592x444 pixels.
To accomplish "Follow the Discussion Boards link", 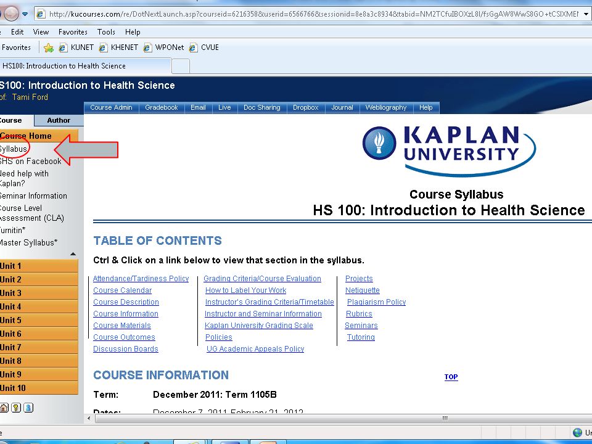I will pyautogui.click(x=126, y=349).
